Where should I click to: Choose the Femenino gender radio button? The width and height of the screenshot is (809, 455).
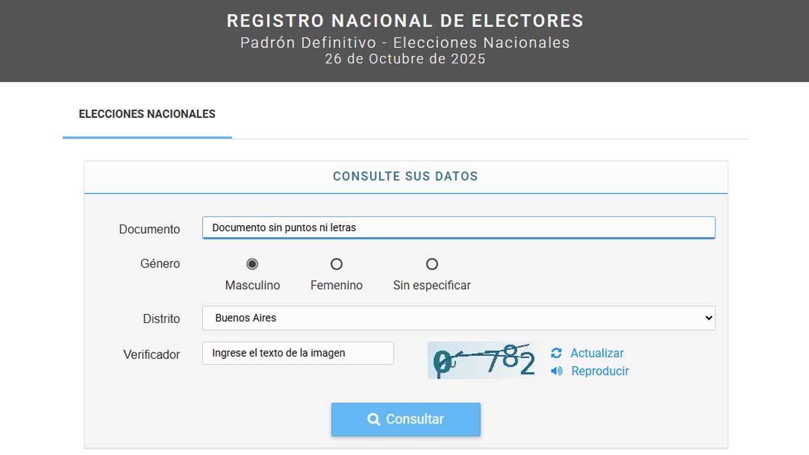[336, 264]
